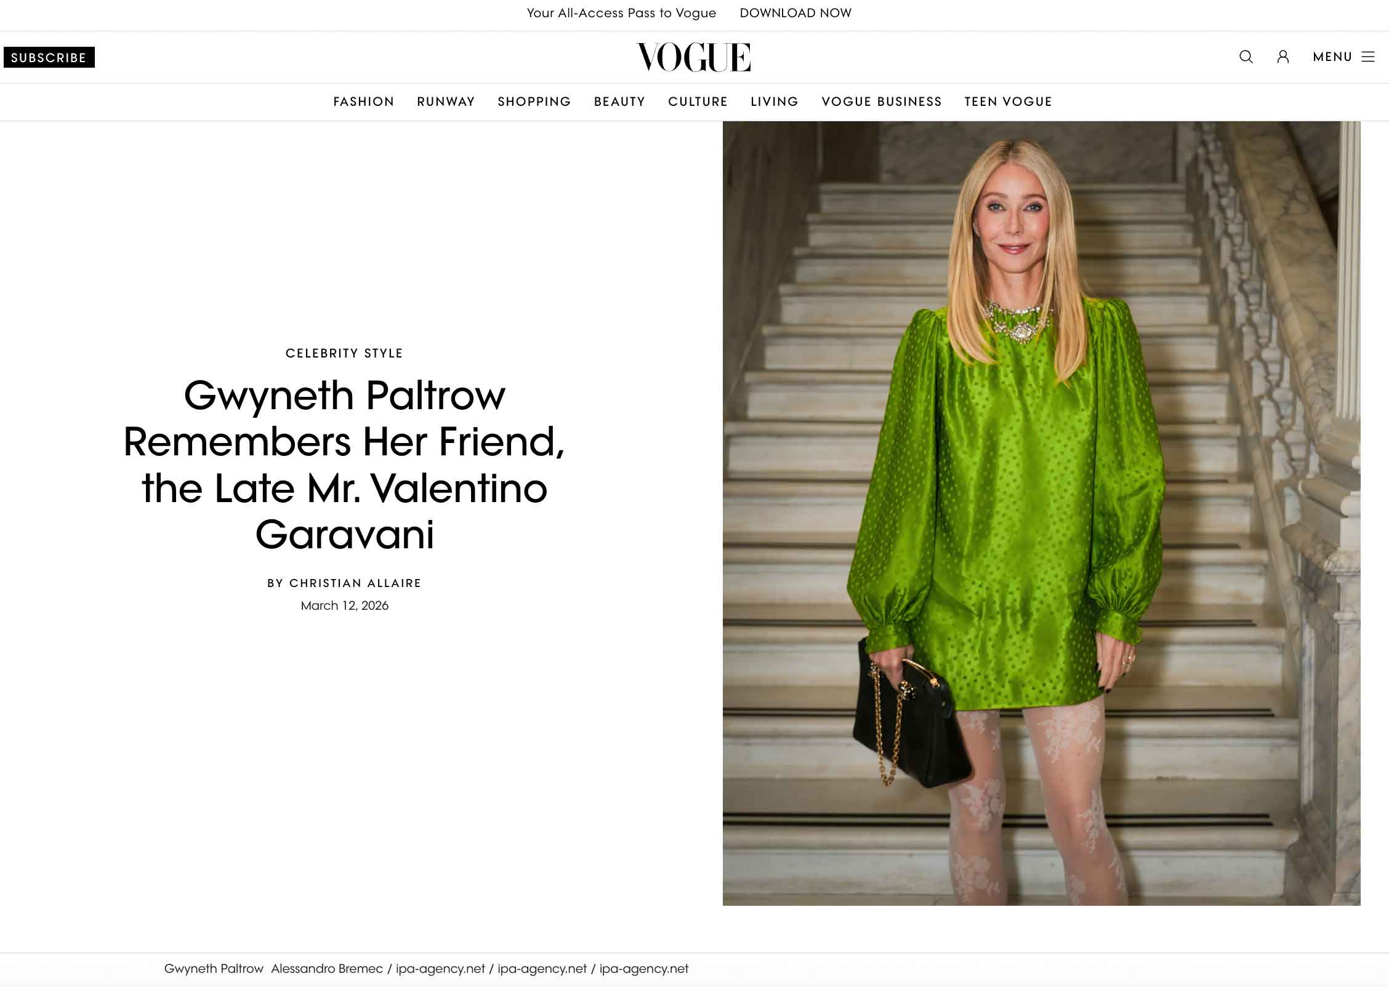This screenshot has width=1389, height=987.
Task: Go to the RUNWAY section
Action: (446, 102)
